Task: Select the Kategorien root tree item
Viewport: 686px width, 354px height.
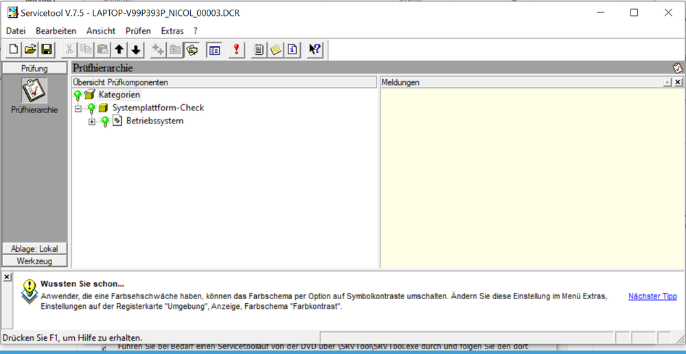Action: point(119,95)
